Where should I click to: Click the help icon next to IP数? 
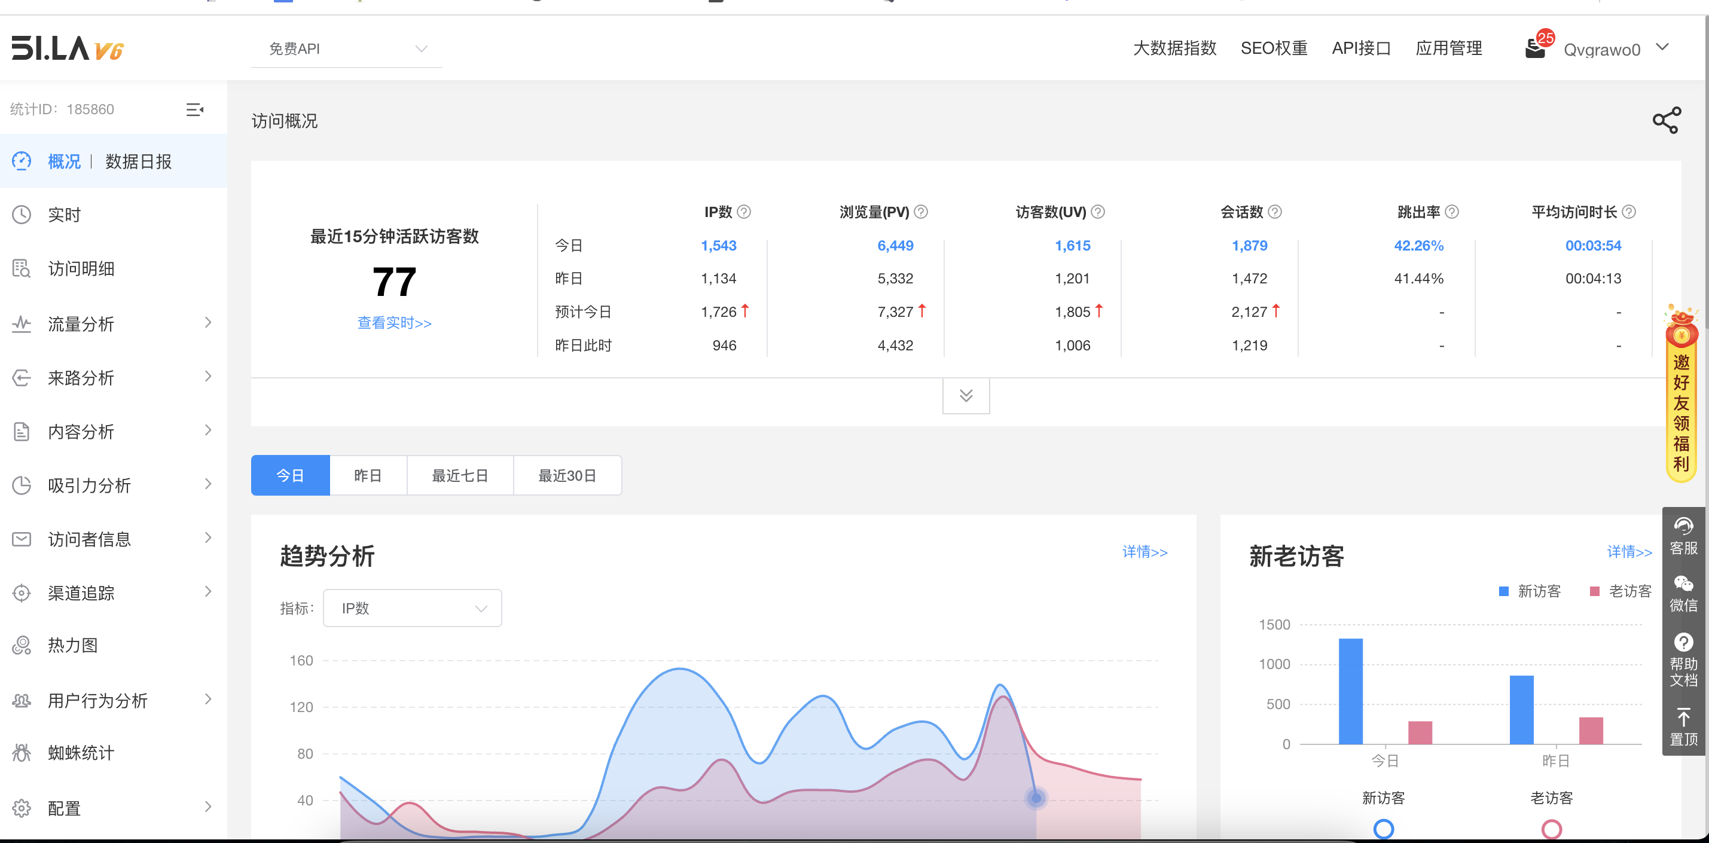click(744, 212)
